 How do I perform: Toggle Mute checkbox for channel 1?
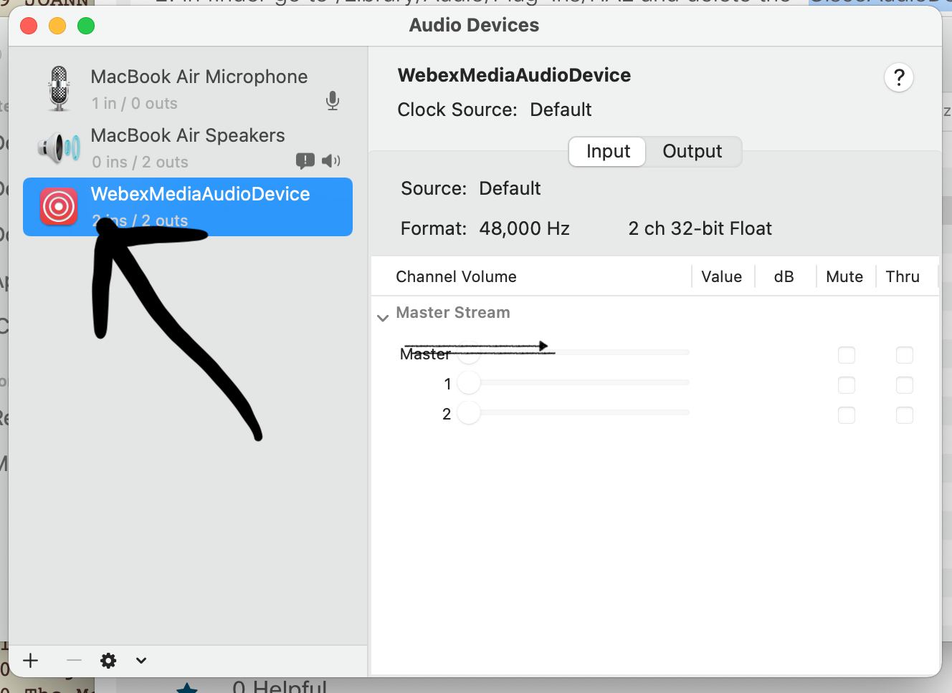[x=847, y=385]
